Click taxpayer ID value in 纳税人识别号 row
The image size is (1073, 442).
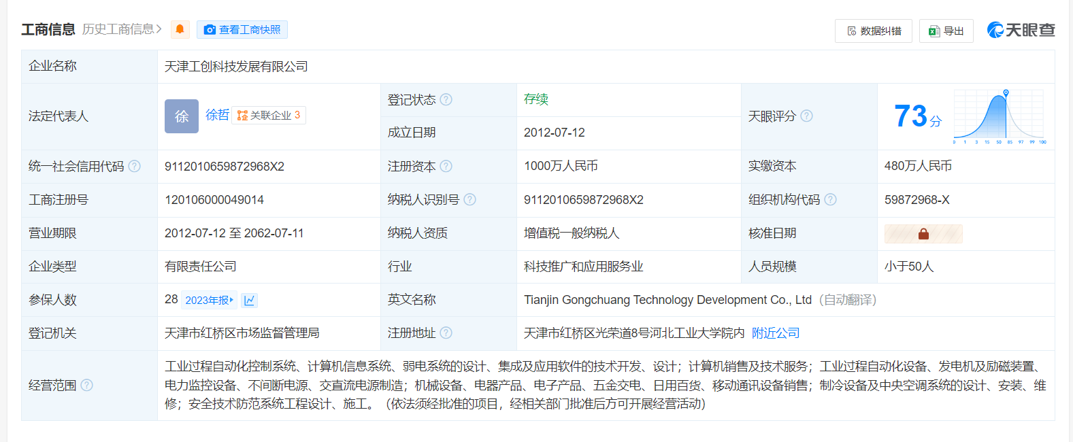584,200
